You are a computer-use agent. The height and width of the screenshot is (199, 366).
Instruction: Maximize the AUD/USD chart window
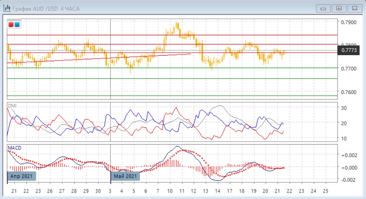tap(339, 8)
